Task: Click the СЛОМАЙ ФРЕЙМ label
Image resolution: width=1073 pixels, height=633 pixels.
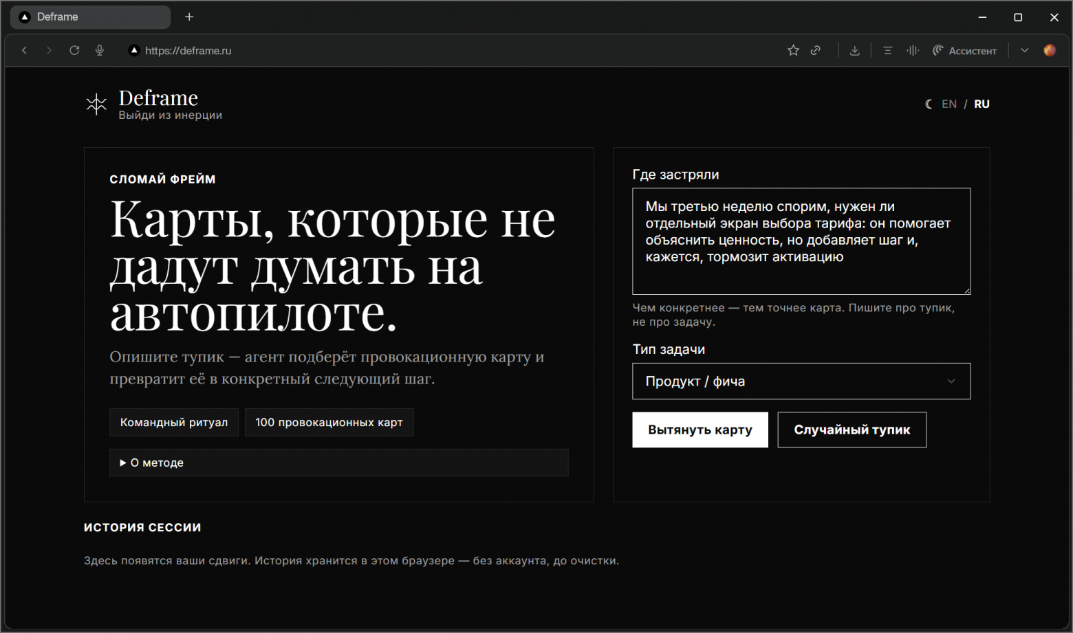Action: (162, 179)
